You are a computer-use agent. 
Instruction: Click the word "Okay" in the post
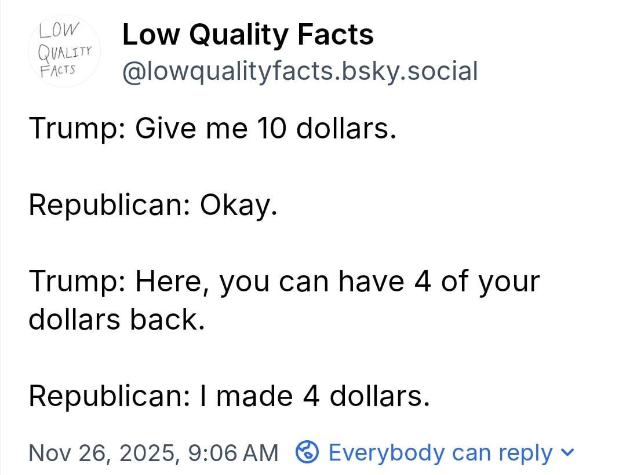coord(234,205)
